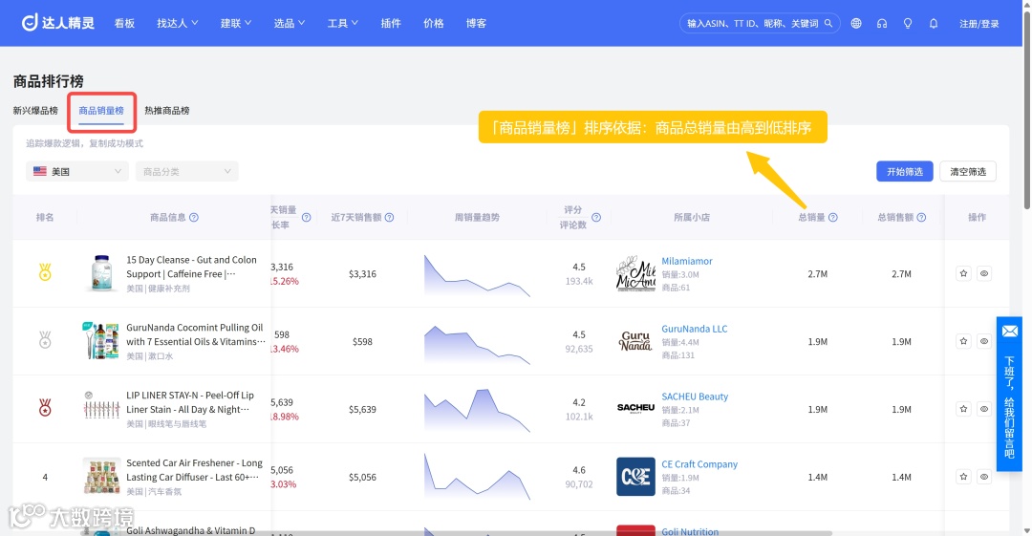Click the horizontal table scrollbar
This screenshot has width=1032, height=536.
[x=456, y=533]
